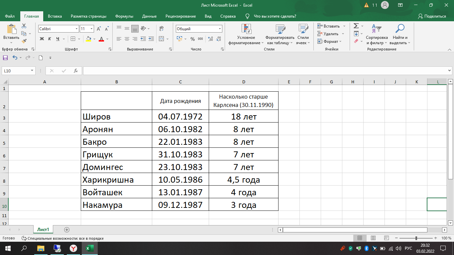Open Сортировка и фильтр (sort and filter)
The image size is (454, 255).
point(377,35)
